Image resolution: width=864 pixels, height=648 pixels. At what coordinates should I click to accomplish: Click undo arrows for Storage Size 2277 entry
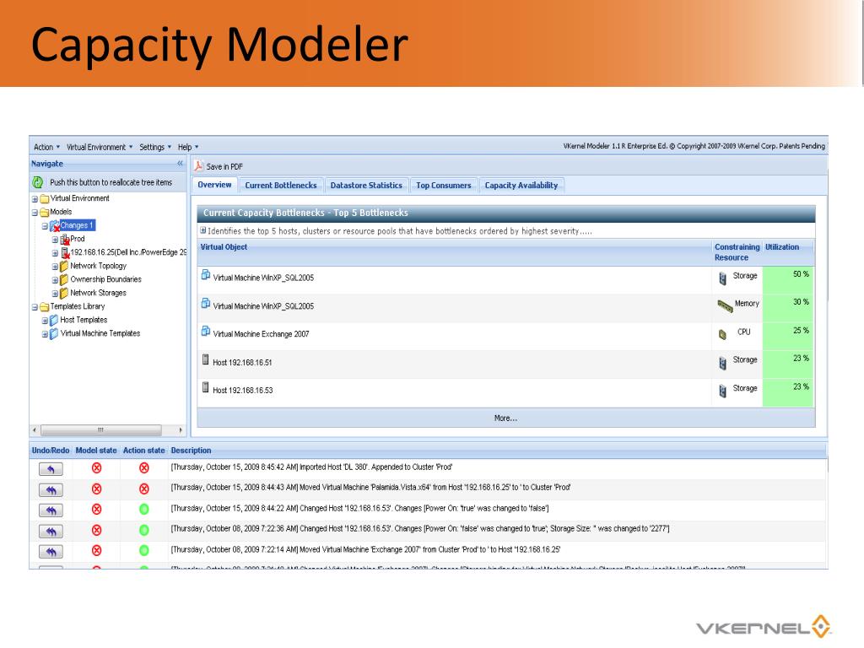pyautogui.click(x=51, y=532)
